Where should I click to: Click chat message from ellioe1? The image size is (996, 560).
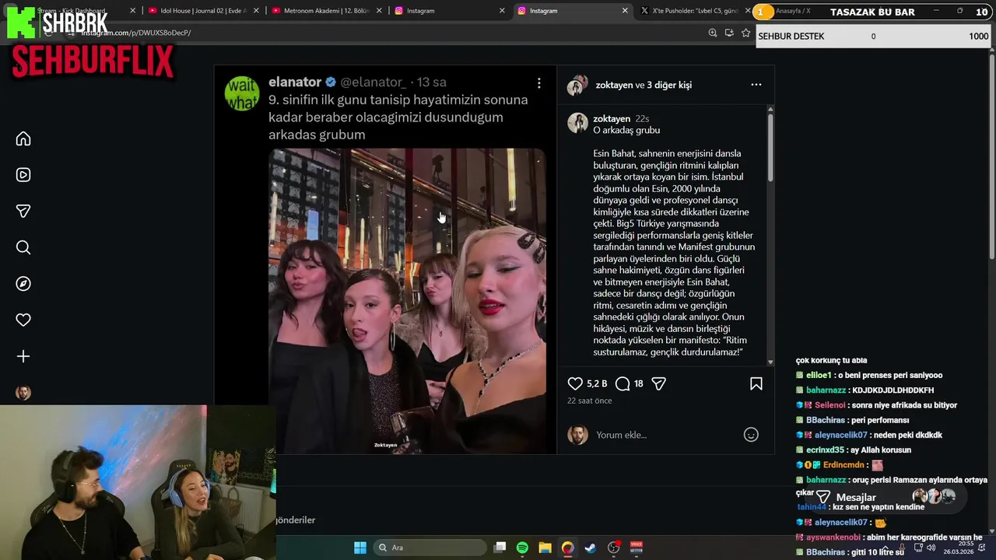[869, 375]
